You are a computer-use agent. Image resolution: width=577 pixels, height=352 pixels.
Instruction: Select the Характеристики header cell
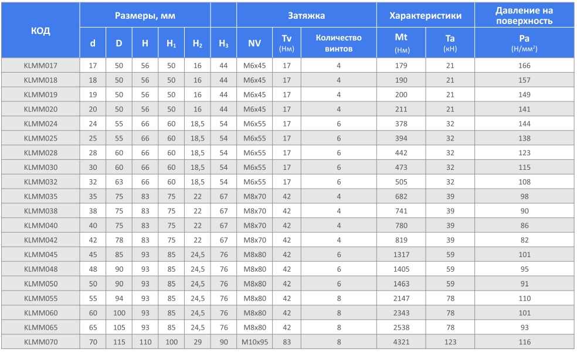pyautogui.click(x=425, y=16)
